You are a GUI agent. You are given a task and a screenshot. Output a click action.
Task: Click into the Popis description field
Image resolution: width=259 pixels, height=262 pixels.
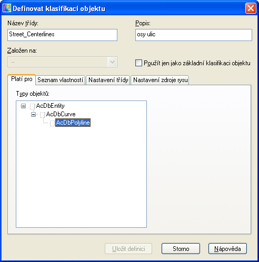pos(194,35)
